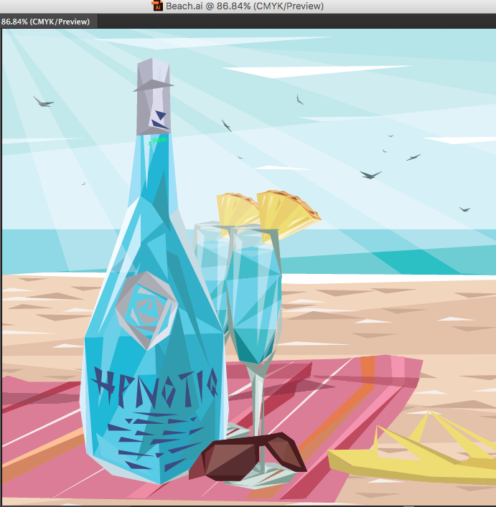
Task: Click the Beach.ai title bar text
Action: [245, 6]
